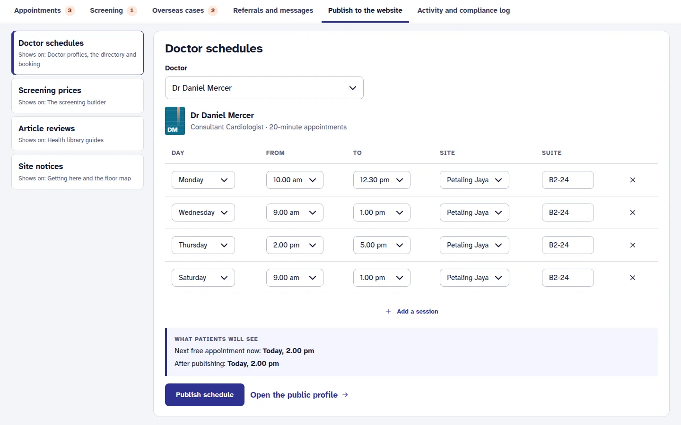
Task: Remove the Monday session row
Action: (x=633, y=180)
